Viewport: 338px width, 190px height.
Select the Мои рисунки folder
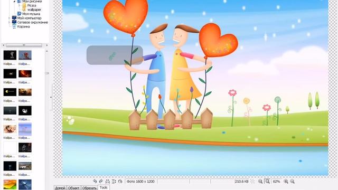point(32,1)
